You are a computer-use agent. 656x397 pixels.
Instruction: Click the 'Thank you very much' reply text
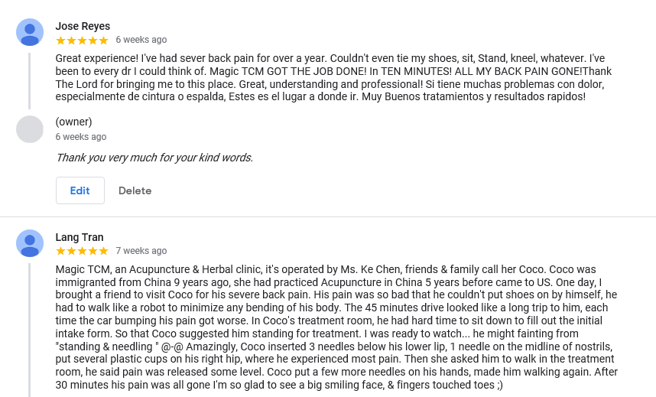[154, 158]
